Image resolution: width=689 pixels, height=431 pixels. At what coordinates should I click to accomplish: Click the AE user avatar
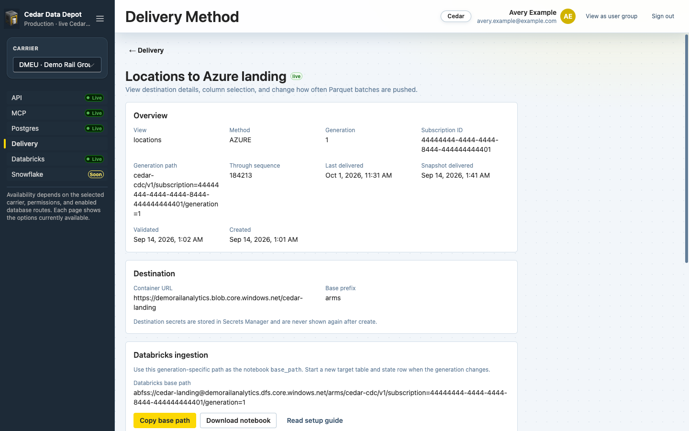point(568,16)
